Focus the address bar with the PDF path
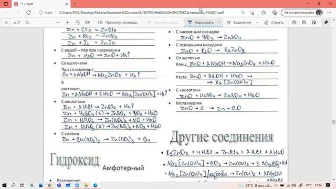Screen dimensions: 336x189 coord(141,13)
